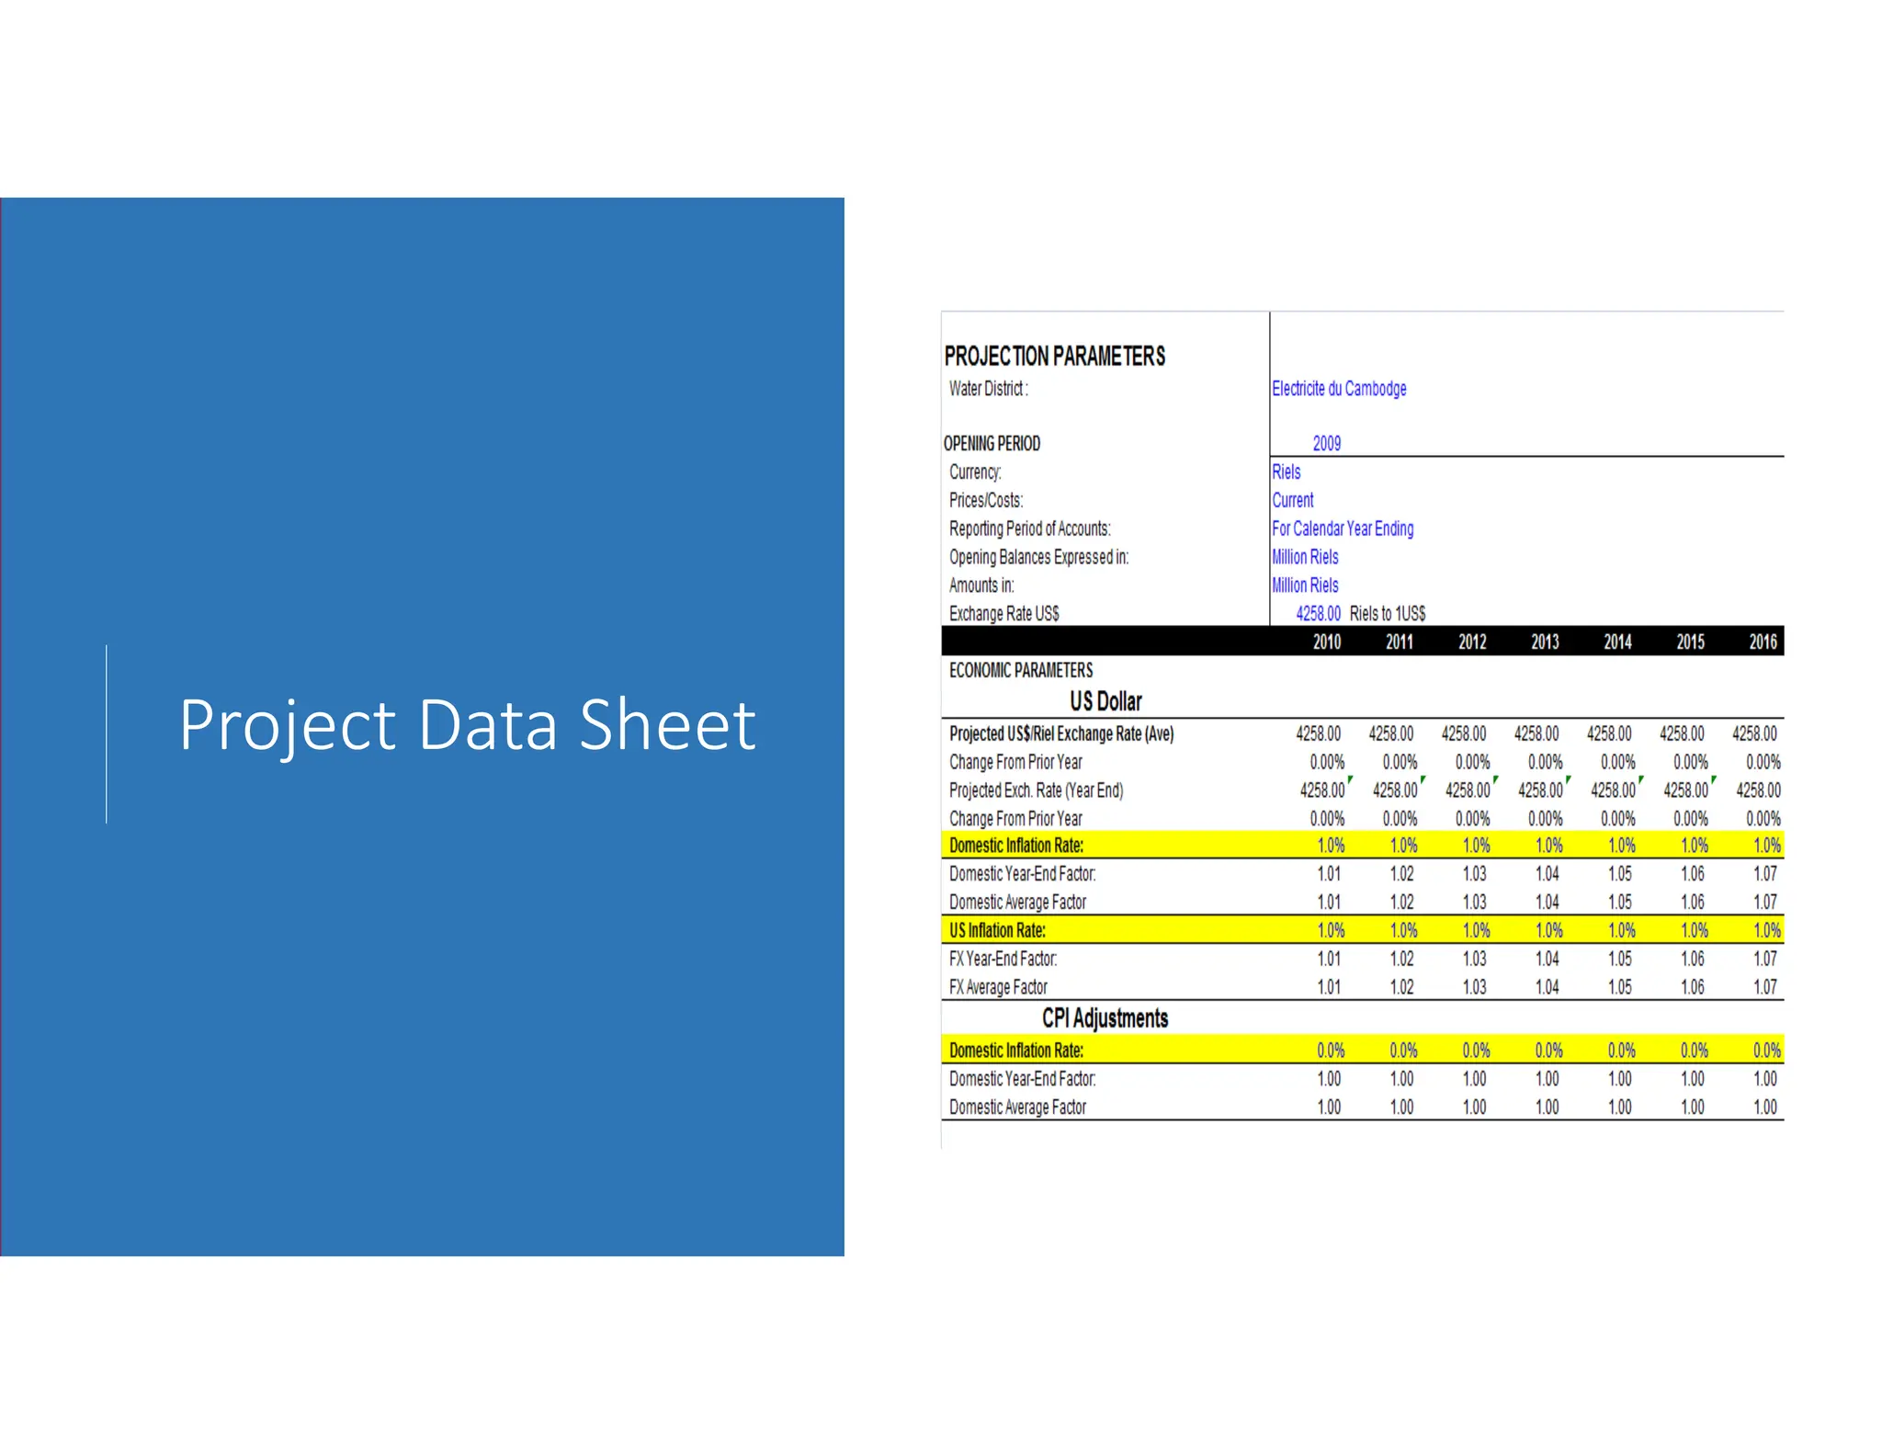Select the 'Current' prices value
Image resolution: width=1882 pixels, height=1454 pixels.
coord(1293,501)
